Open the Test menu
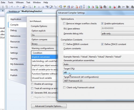The image size is (134, 110). [x=28, y=2]
